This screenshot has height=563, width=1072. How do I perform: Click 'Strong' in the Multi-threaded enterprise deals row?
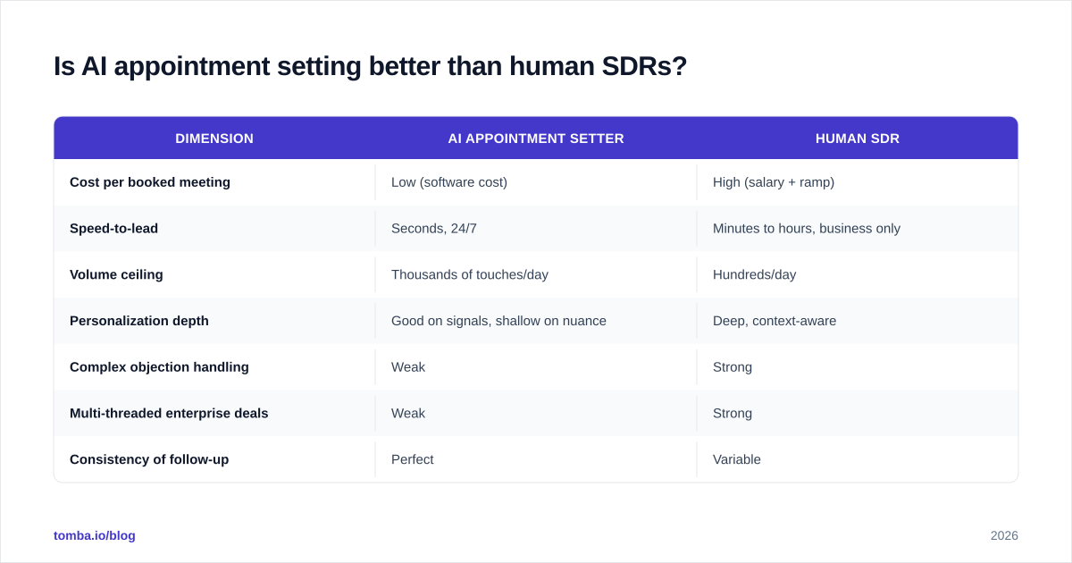tap(733, 414)
